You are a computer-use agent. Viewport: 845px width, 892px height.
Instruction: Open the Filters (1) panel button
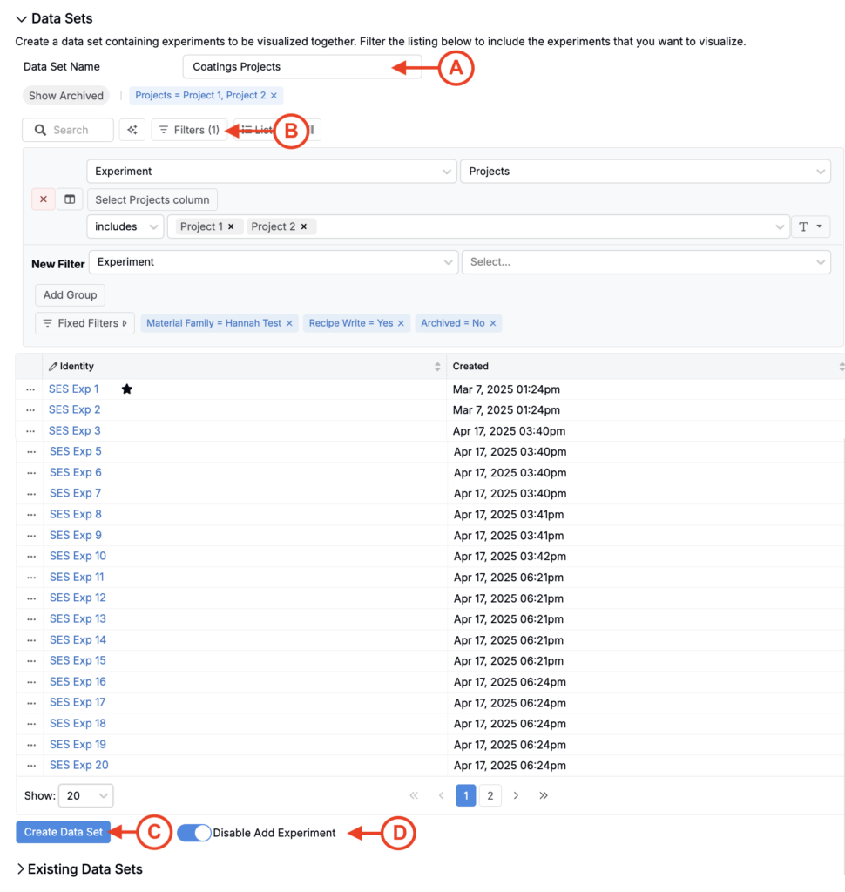coord(189,130)
